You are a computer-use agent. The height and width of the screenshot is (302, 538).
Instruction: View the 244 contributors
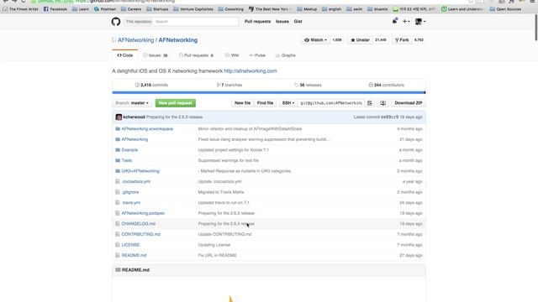(387, 85)
